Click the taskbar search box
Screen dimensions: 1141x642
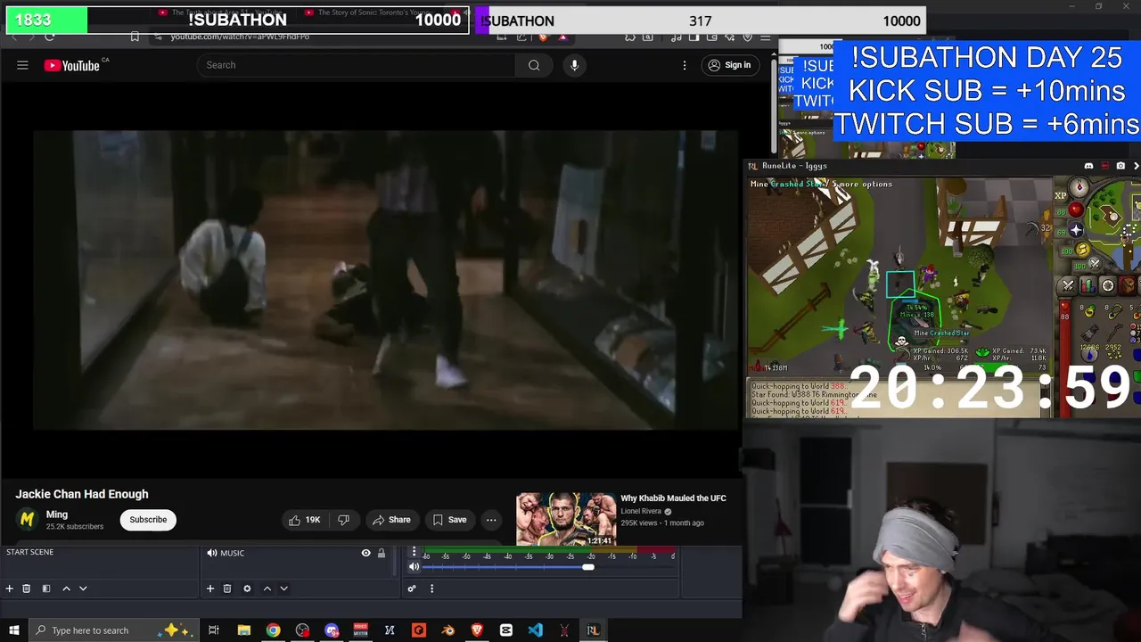point(112,630)
